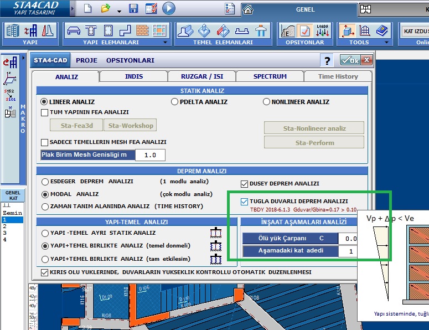Create a new file with blank page icon
429x330 pixels.
pos(88,9)
